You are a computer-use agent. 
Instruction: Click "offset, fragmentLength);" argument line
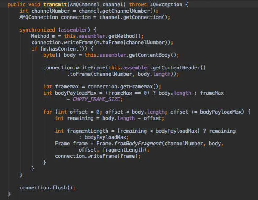click(x=114, y=150)
